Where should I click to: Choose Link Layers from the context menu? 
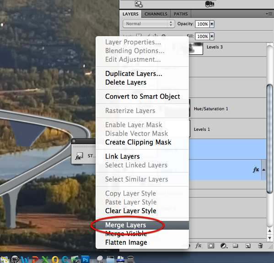(x=142, y=156)
